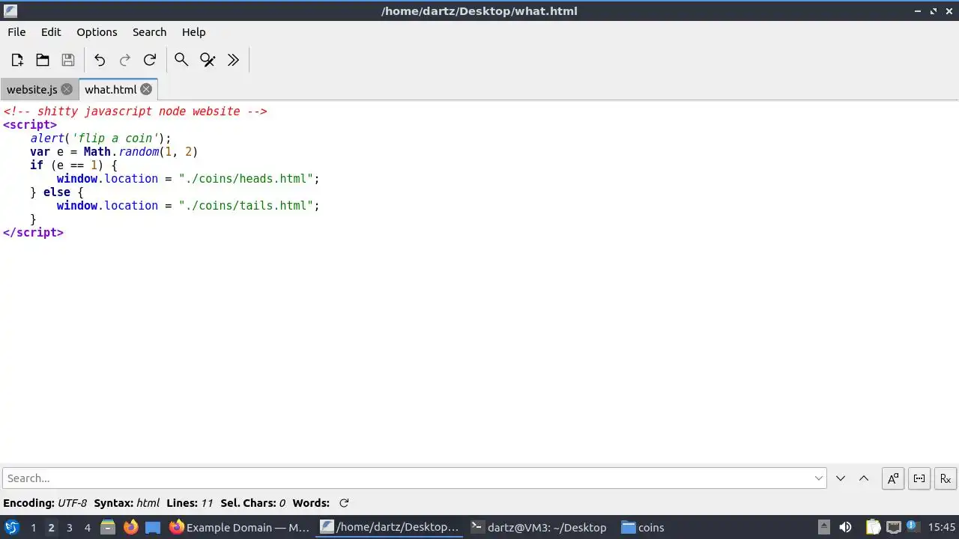
Task: Switch to Example Domain Firefox window
Action: tap(240, 527)
